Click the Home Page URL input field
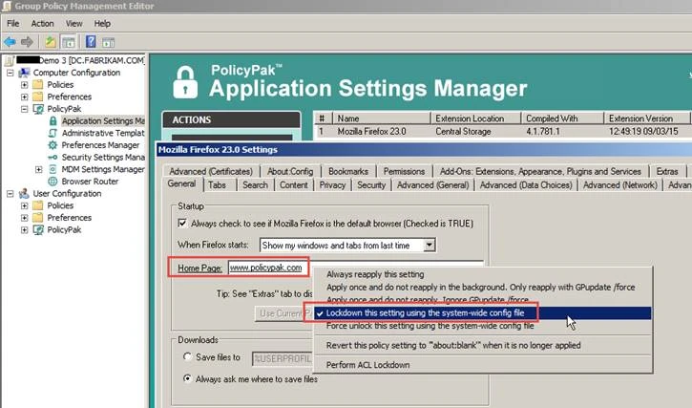The image size is (692, 408). click(x=270, y=268)
